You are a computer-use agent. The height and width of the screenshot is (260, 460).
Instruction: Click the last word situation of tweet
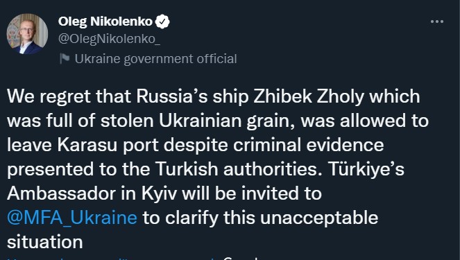tap(45, 242)
